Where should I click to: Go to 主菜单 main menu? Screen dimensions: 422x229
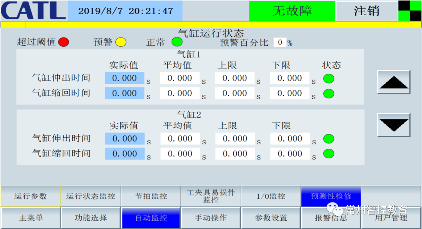(x=31, y=218)
